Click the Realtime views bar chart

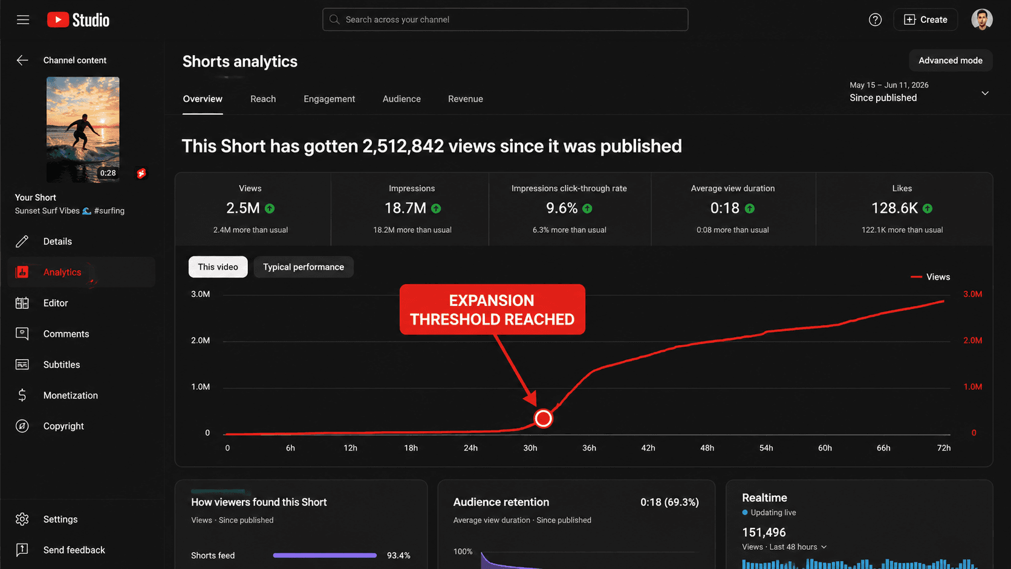pyautogui.click(x=859, y=564)
